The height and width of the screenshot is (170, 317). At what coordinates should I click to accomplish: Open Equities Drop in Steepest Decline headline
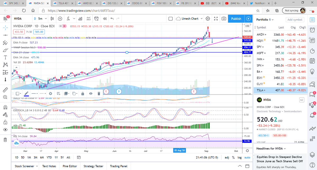tap(280, 159)
